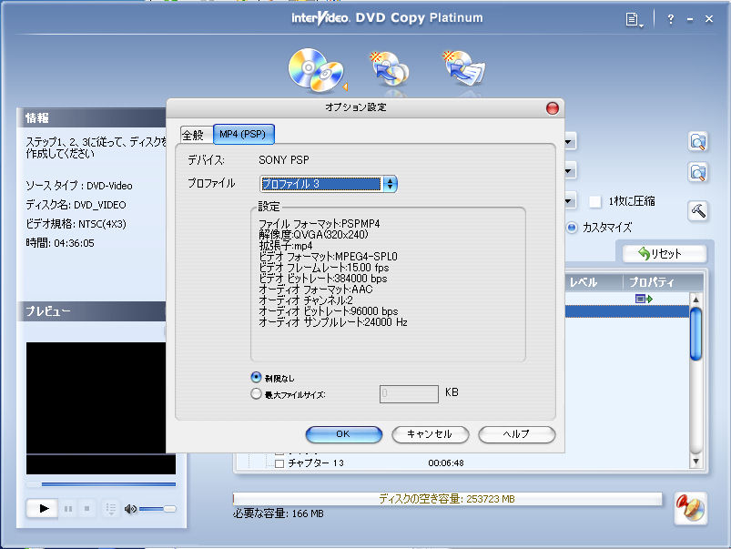The image size is (731, 549).
Task: Click the upper folder browse icon
Action: click(698, 141)
